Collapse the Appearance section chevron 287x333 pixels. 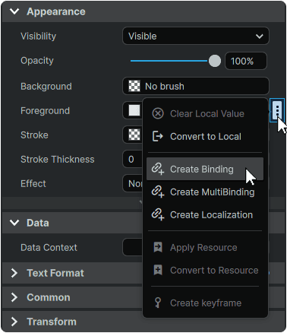pyautogui.click(x=14, y=11)
